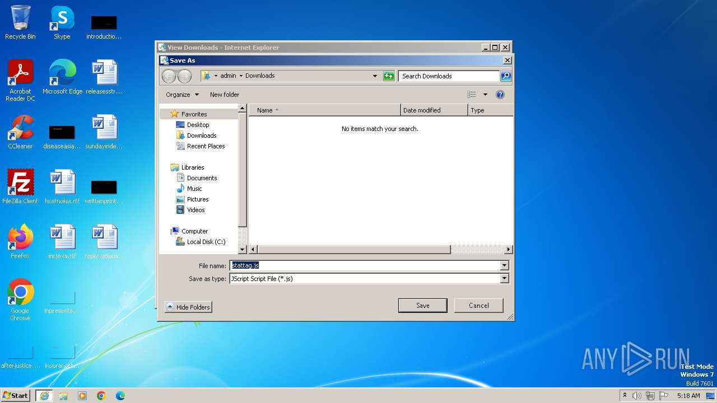717x403 pixels.
Task: Select Firefox desktop shortcut
Action: click(20, 242)
